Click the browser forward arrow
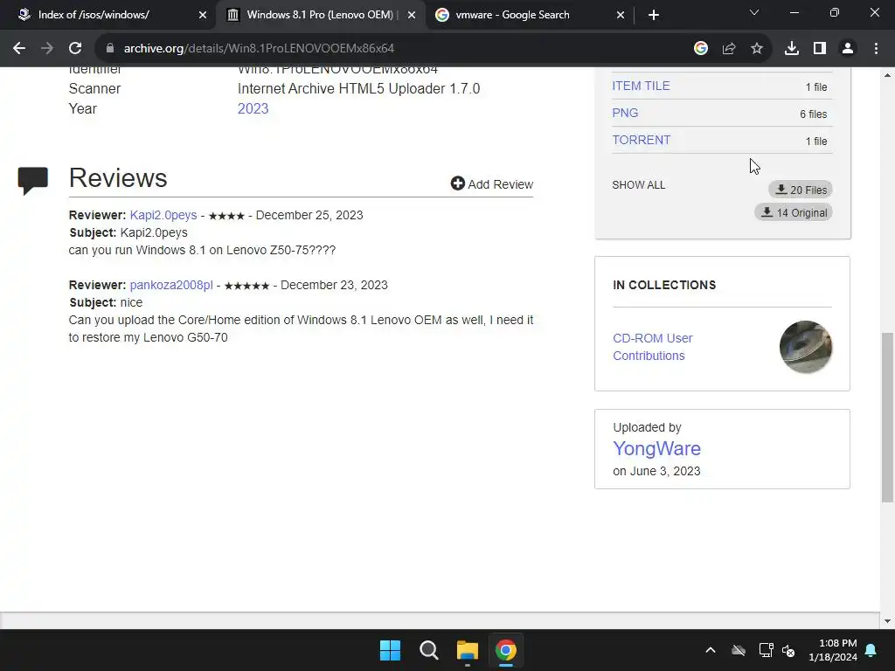This screenshot has height=671, width=895. [x=47, y=49]
